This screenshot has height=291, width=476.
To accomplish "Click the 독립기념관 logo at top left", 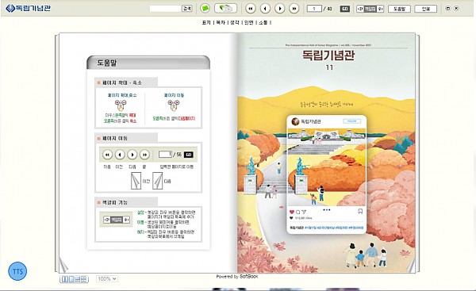I will click(29, 8).
